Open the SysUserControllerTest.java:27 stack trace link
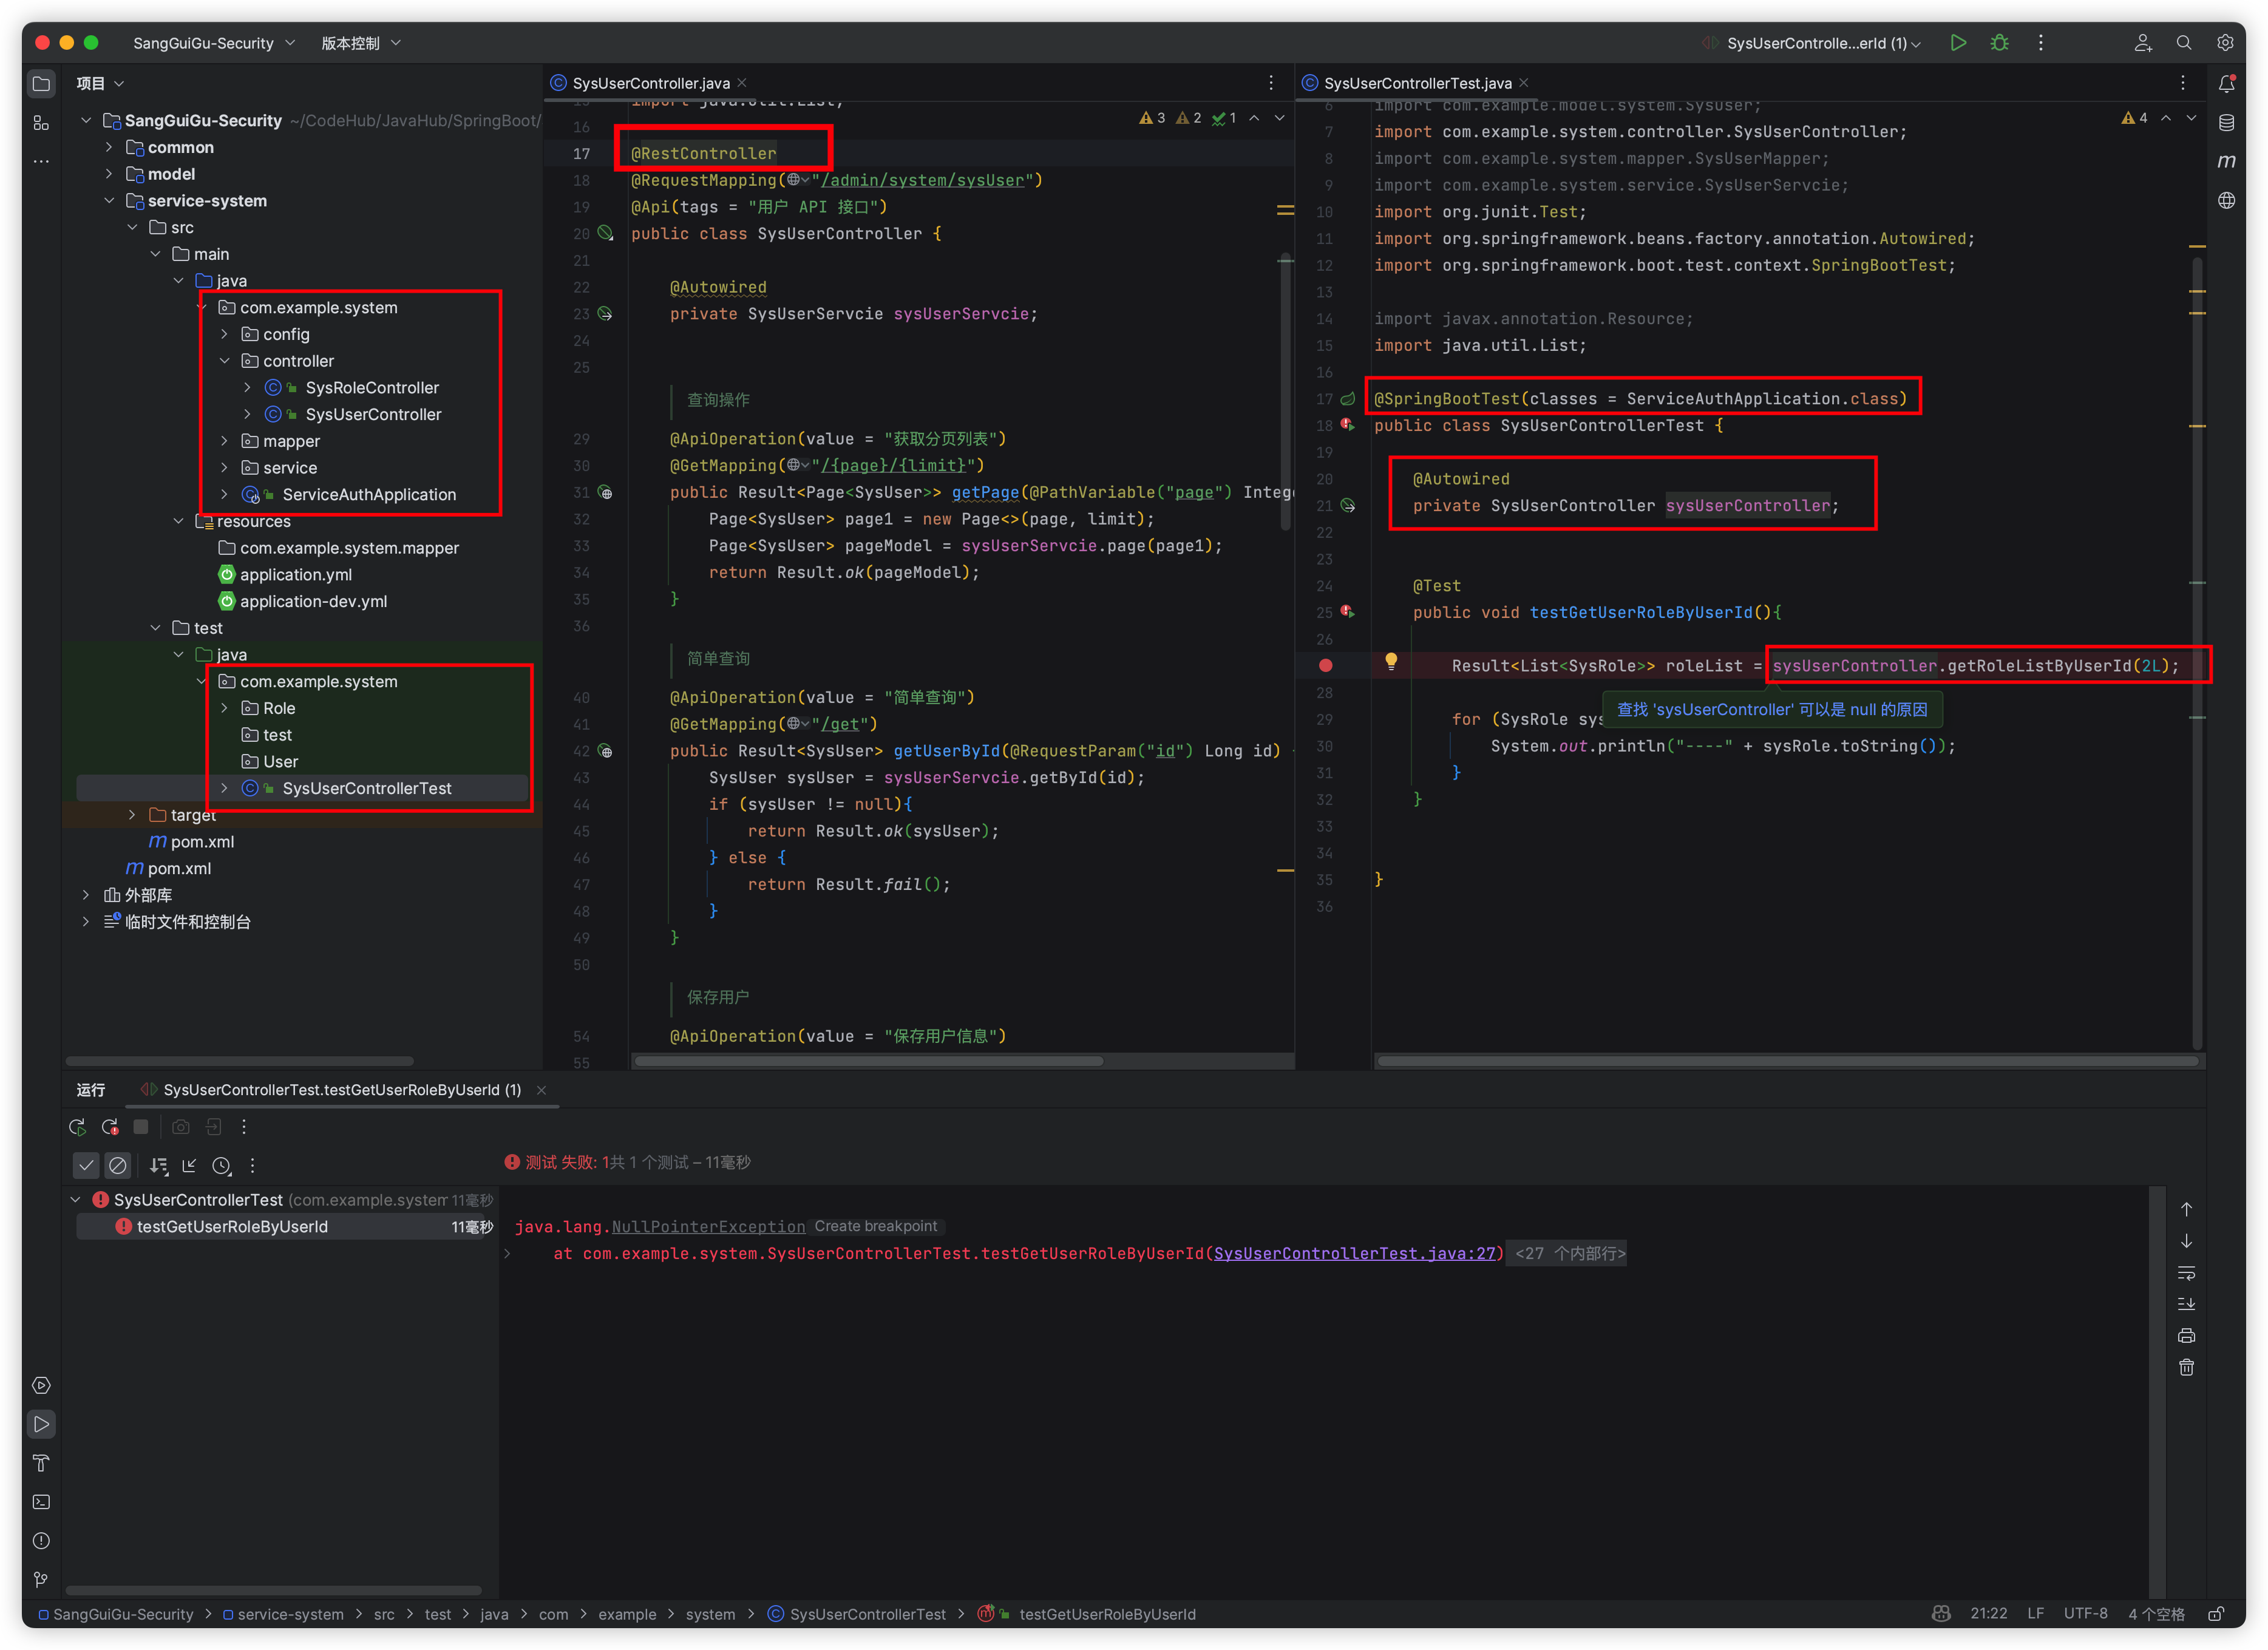 (1355, 1253)
